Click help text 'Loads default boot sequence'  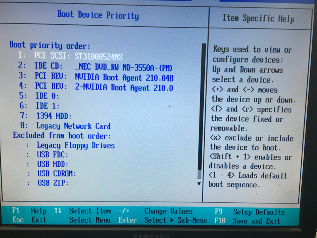[x=248, y=180]
